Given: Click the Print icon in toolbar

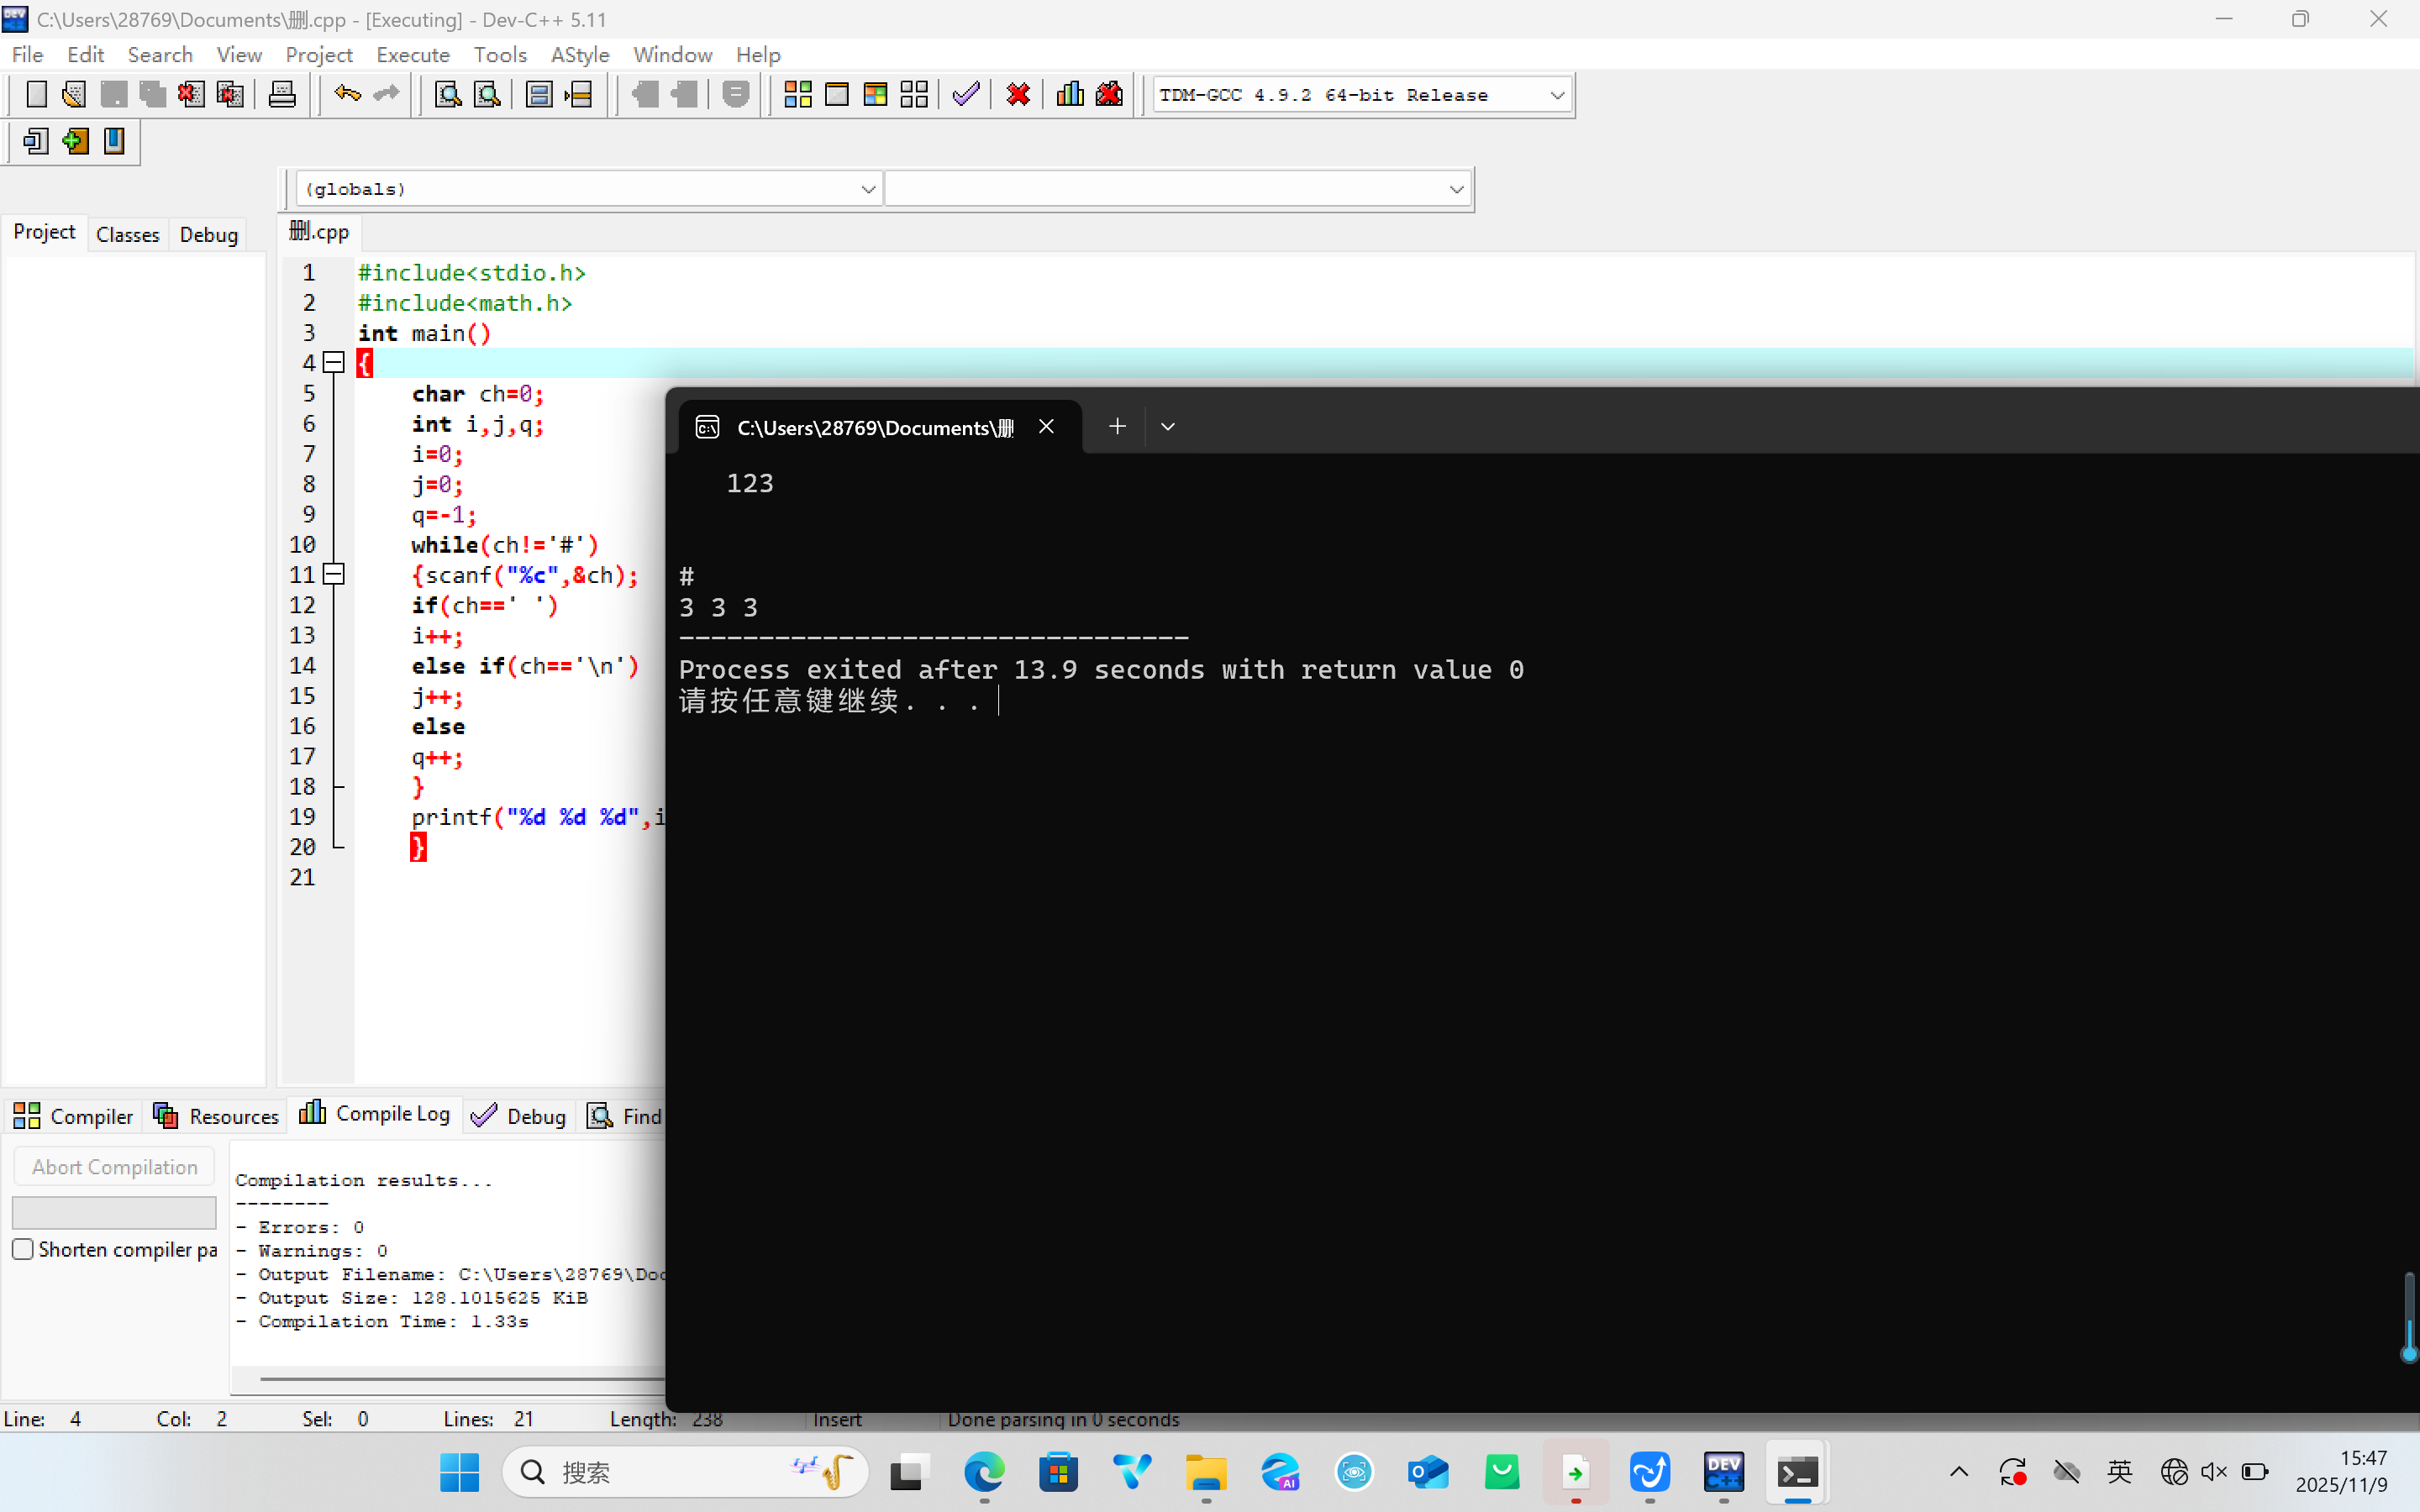Looking at the screenshot, I should click(x=282, y=95).
